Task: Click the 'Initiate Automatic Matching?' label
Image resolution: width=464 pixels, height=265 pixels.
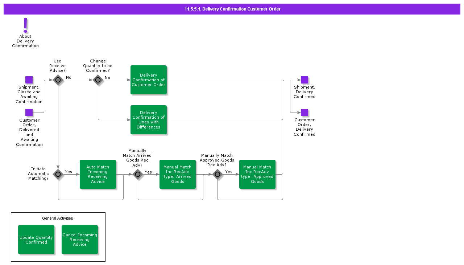Action: [x=38, y=174]
